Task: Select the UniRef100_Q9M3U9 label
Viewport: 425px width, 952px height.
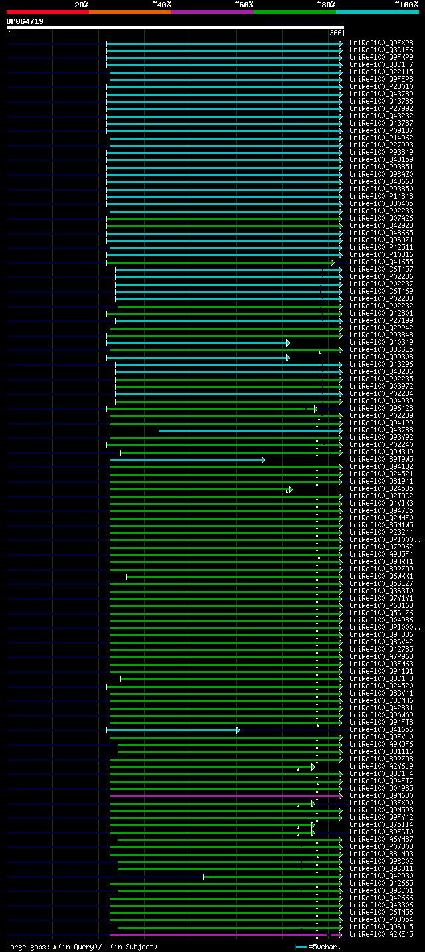Action: pos(381,452)
